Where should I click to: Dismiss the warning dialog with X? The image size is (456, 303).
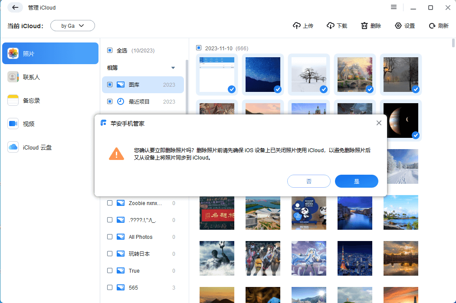379,123
